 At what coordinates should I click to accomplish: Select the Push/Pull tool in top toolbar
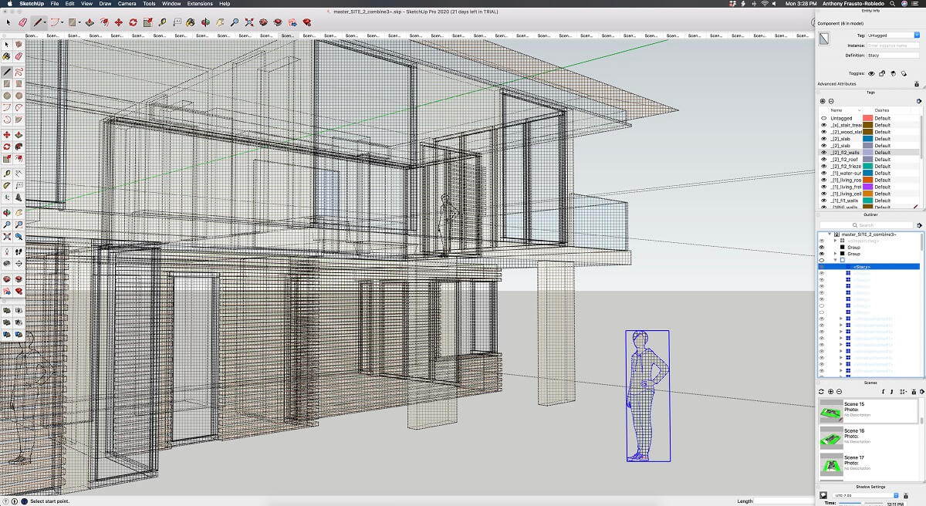coord(90,22)
